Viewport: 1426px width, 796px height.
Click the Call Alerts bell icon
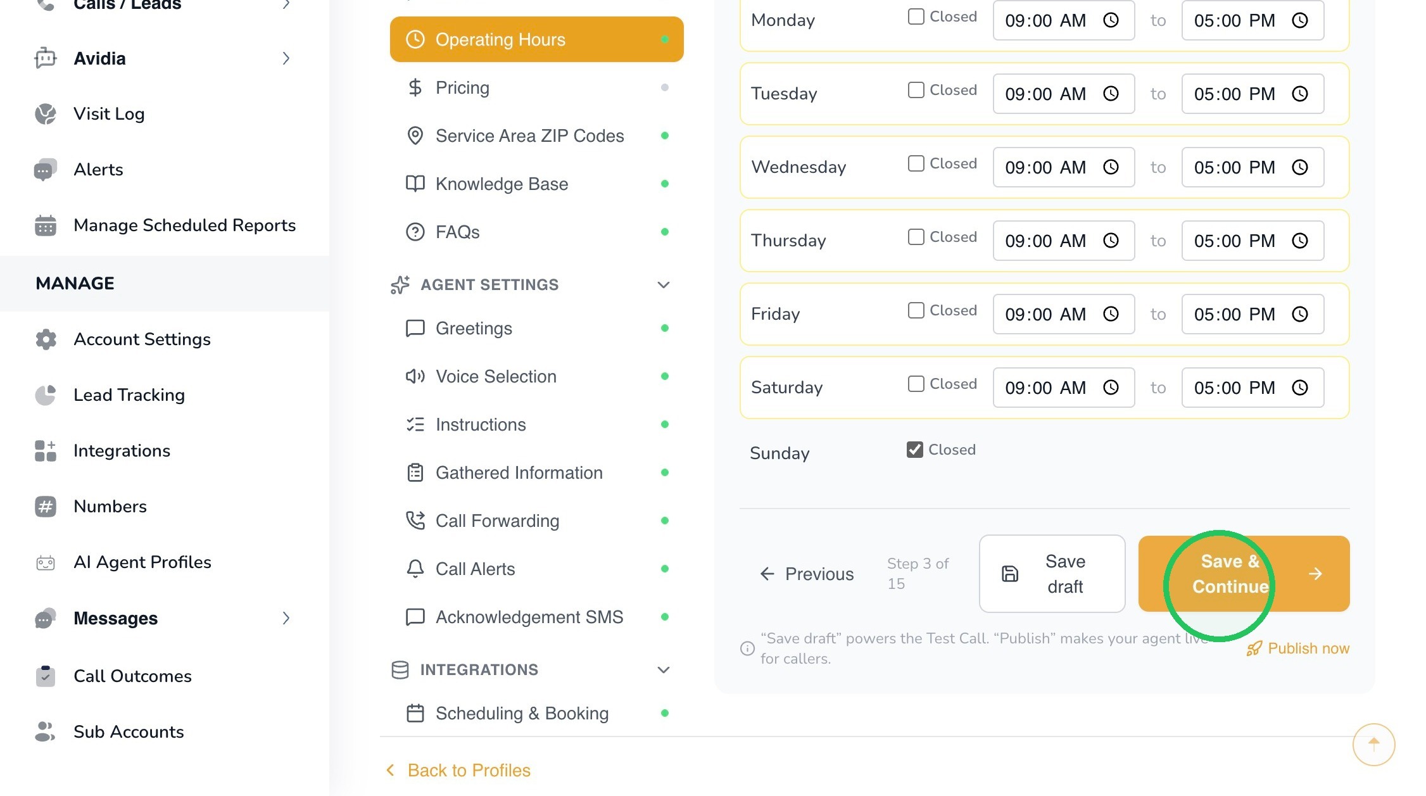[x=415, y=569]
